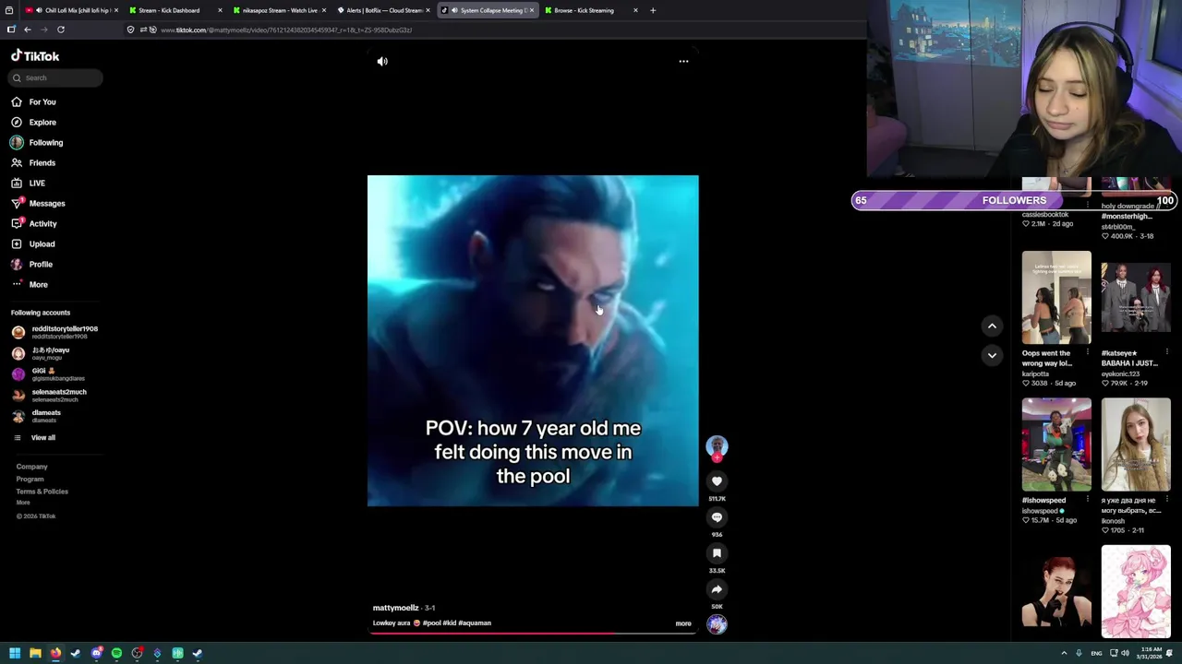
Task: Open redditstoryteller1908 following account
Action: point(55,332)
